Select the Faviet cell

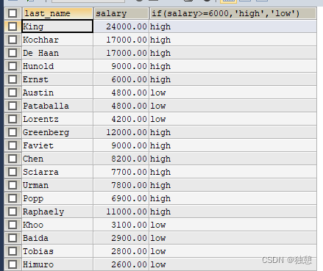[x=57, y=145]
